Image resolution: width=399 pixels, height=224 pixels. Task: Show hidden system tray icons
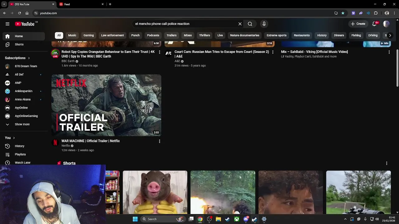pyautogui.click(x=345, y=219)
